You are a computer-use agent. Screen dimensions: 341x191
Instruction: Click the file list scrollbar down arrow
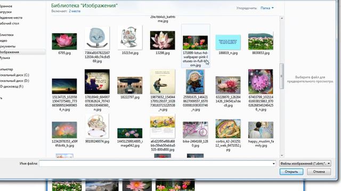(x=282, y=155)
